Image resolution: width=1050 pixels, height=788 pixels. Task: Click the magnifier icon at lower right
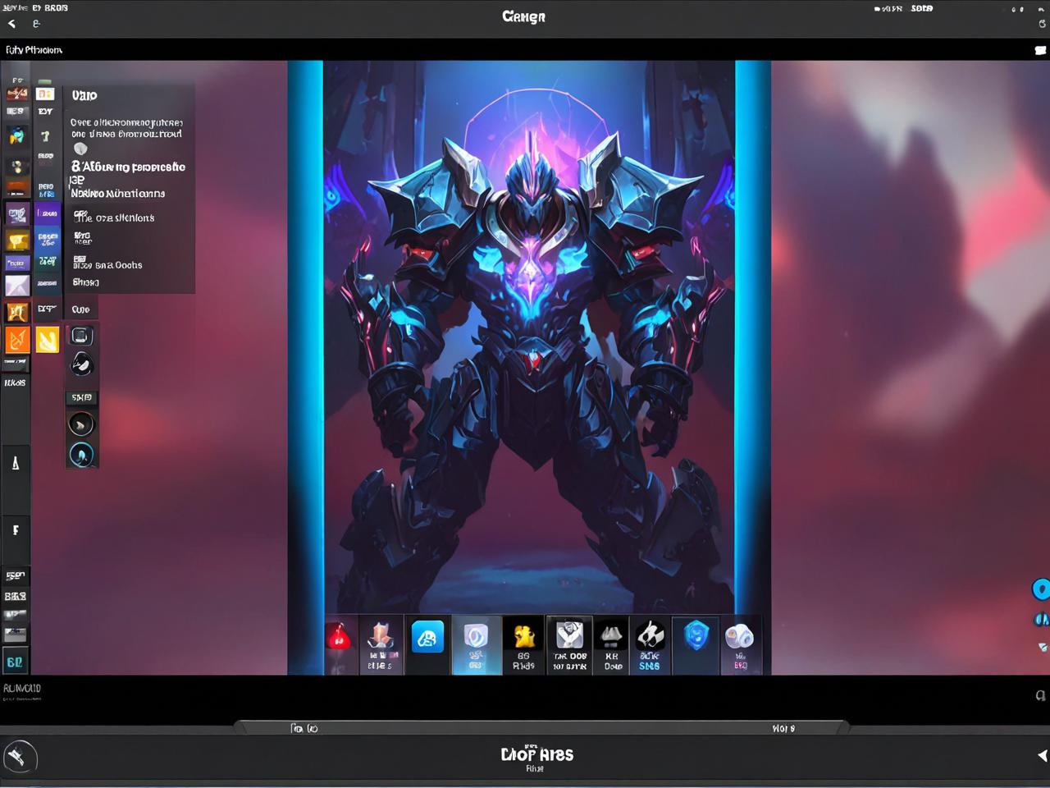point(1041,695)
